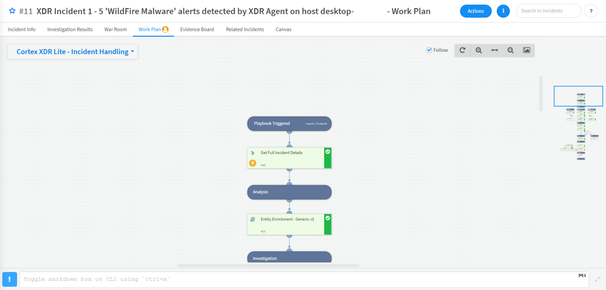Screen dimensions: 606x290
Task: Open the Investigation Results tab
Action: [70, 29]
